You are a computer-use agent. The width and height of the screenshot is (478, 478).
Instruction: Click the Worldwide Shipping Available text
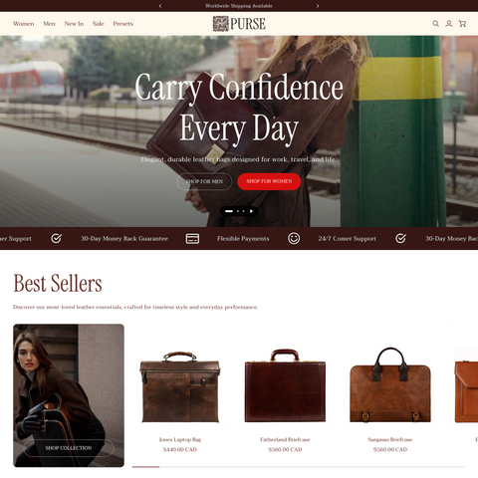[x=239, y=6]
